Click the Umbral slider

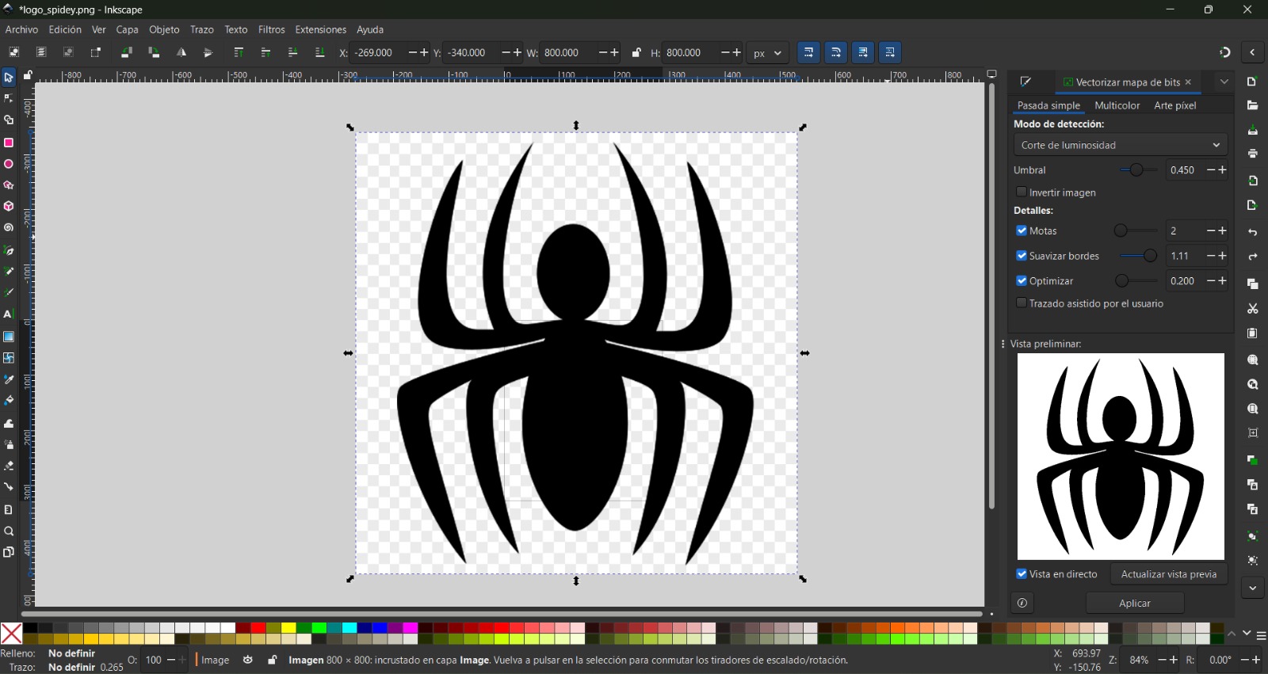pyautogui.click(x=1139, y=170)
